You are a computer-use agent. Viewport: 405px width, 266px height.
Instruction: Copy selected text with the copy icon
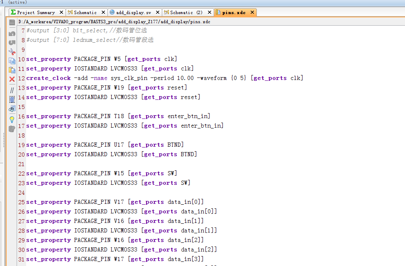click(x=12, y=61)
